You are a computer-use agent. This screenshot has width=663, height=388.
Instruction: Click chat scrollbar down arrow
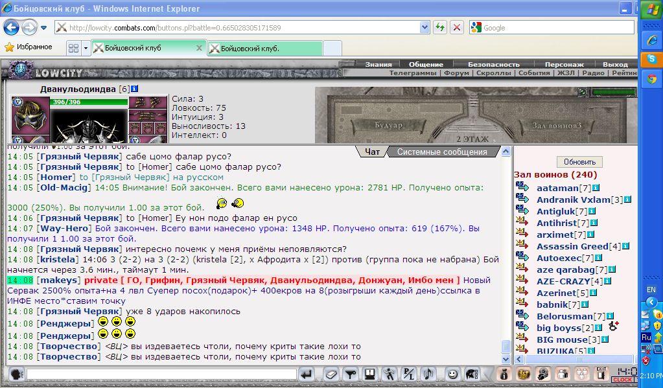[506, 359]
